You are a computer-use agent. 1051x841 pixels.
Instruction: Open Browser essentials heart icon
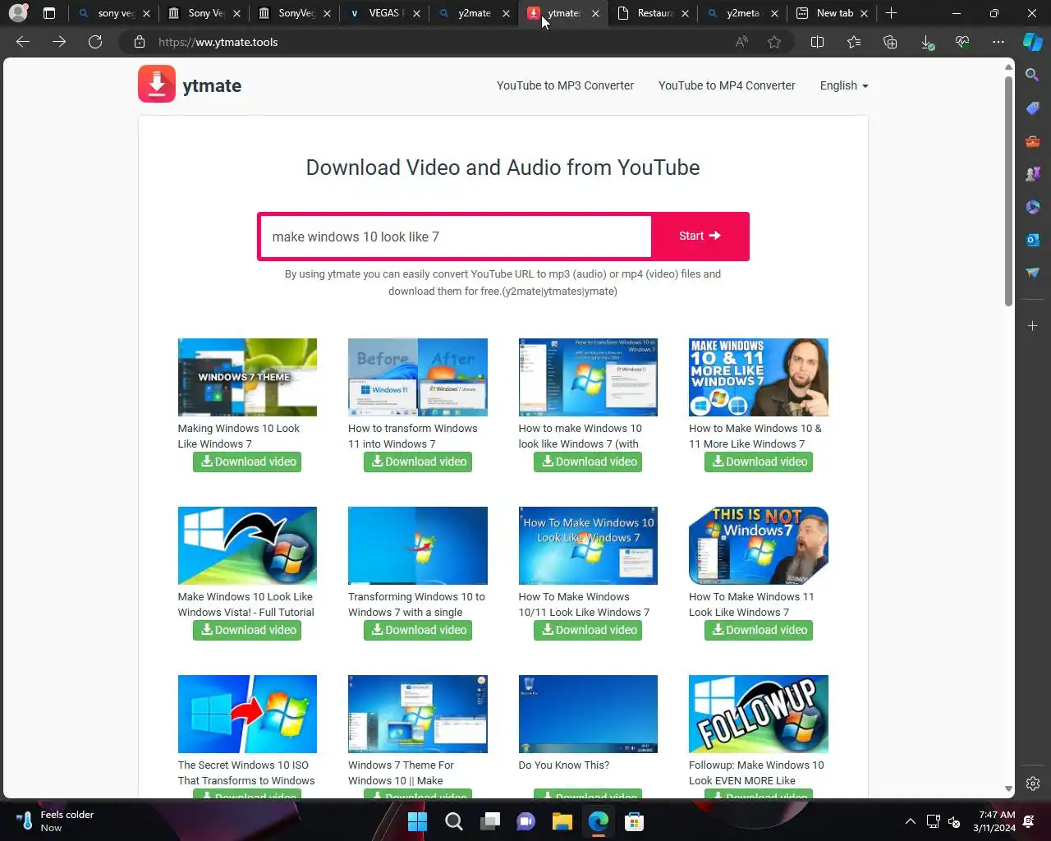pyautogui.click(x=962, y=42)
